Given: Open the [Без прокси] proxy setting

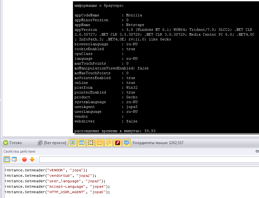Looking at the screenshot, I should point(55,143).
